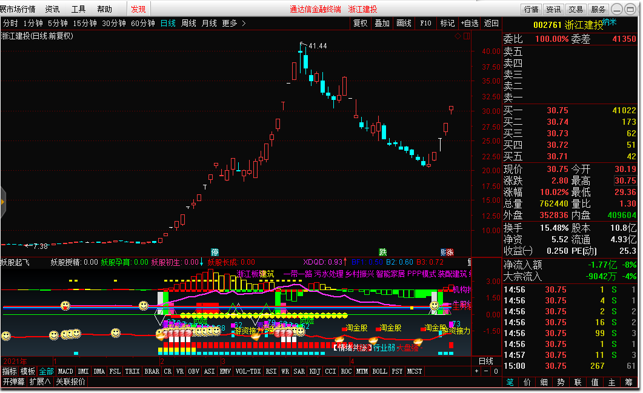Open the 工具 menu
The image size is (643, 393).
click(78, 9)
